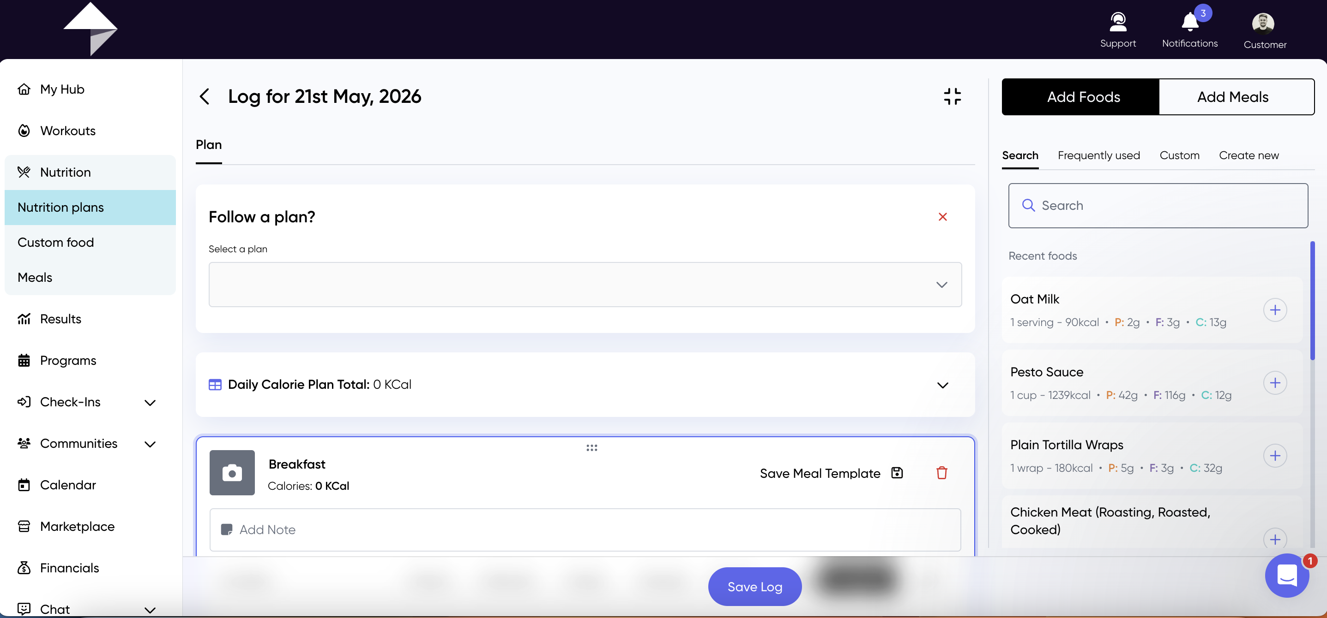
Task: Expand the Communities submenu chevron
Action: [150, 444]
